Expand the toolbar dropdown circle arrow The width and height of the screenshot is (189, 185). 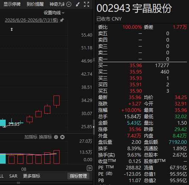[x=69, y=5]
